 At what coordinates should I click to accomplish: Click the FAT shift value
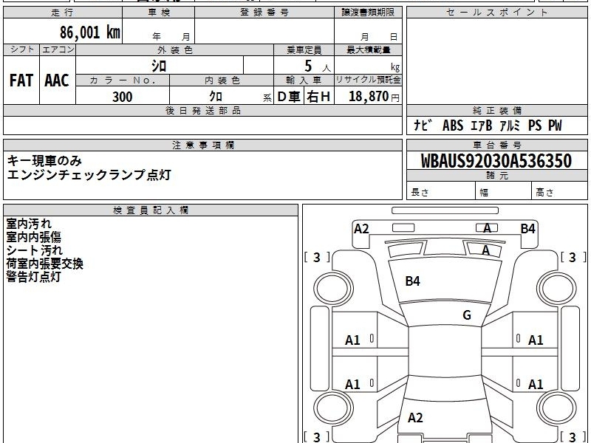[x=21, y=80]
